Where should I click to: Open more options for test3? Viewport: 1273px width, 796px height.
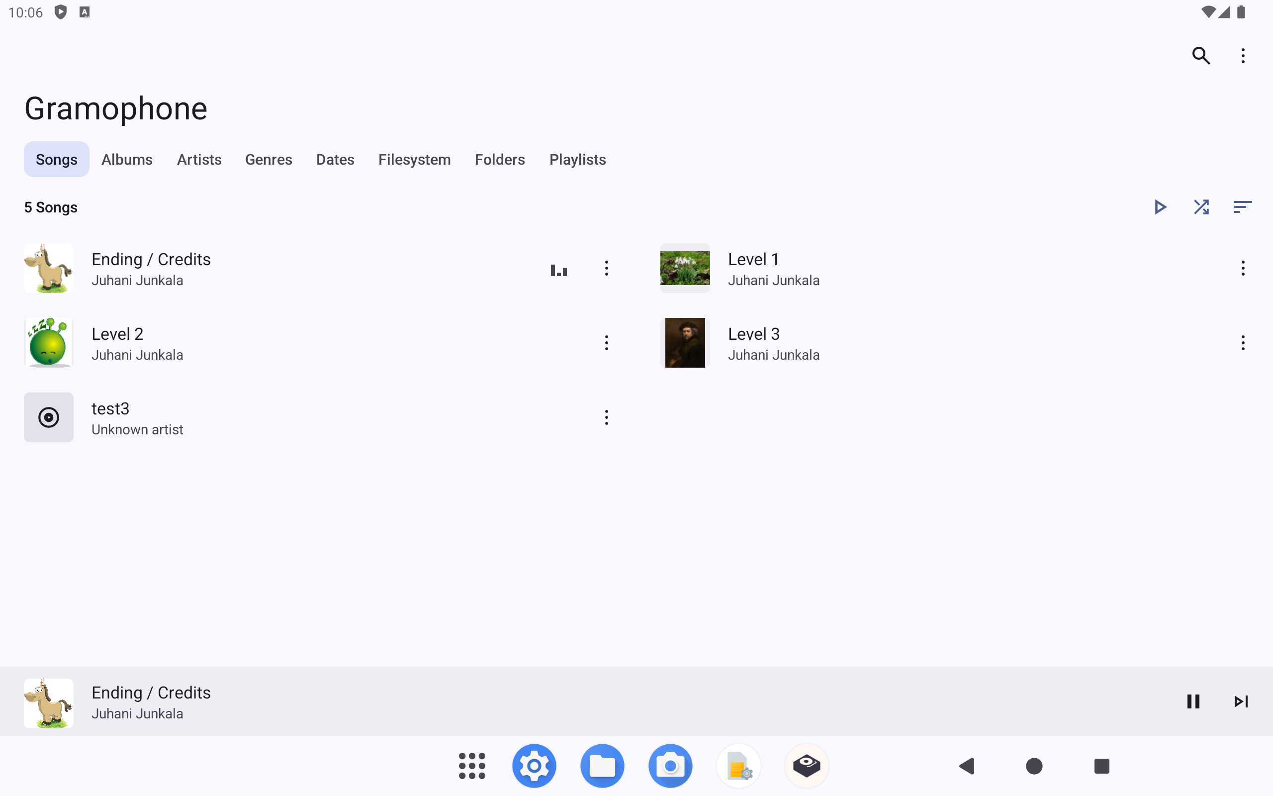tap(606, 417)
